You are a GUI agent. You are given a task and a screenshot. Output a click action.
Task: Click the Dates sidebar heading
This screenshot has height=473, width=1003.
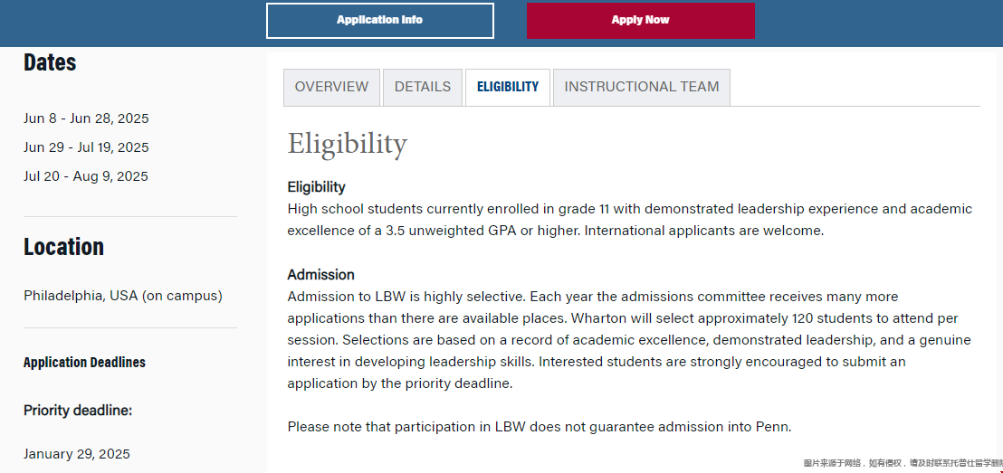pyautogui.click(x=50, y=62)
